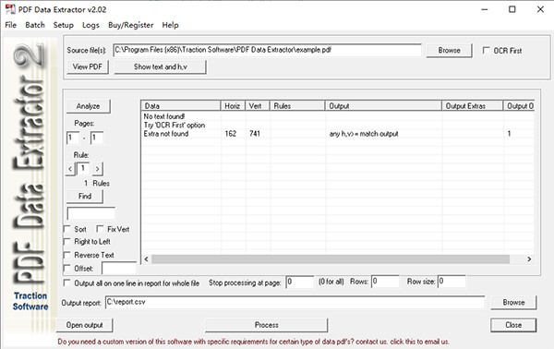554x349 pixels.
Task: Click Browse next to Output report
Action: point(513,303)
